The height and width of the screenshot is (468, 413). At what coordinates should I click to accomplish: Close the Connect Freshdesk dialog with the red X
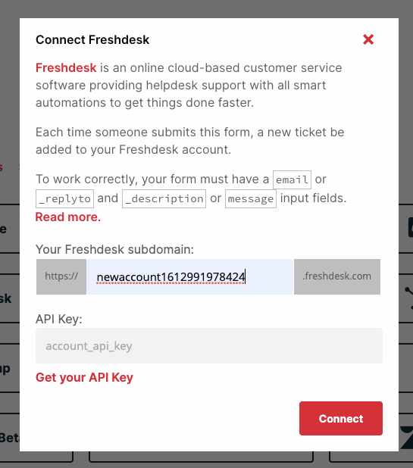click(368, 39)
